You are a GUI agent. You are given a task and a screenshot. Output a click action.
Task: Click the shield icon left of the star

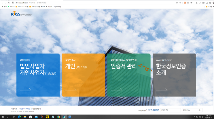point(177,3)
